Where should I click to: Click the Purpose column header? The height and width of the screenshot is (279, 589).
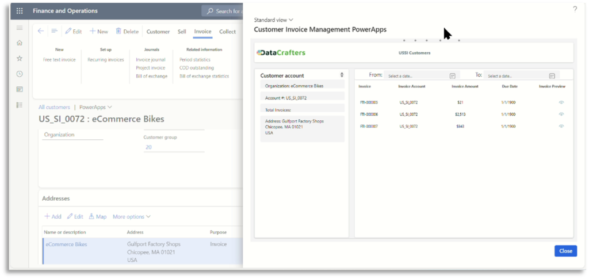218,232
